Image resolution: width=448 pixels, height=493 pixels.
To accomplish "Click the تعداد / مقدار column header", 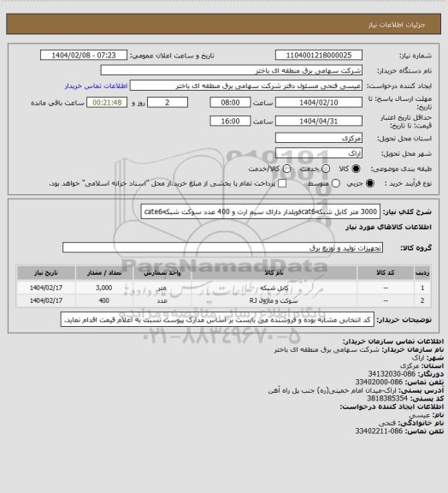I will 104,273.
